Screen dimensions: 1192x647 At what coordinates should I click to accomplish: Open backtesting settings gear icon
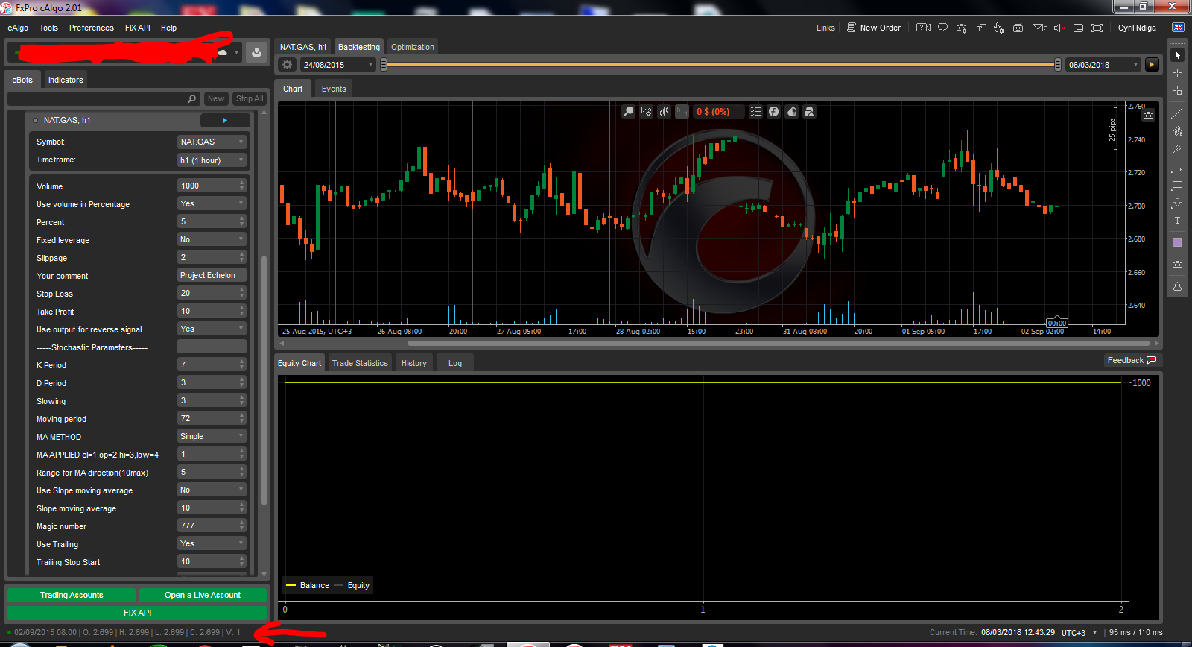coord(287,65)
